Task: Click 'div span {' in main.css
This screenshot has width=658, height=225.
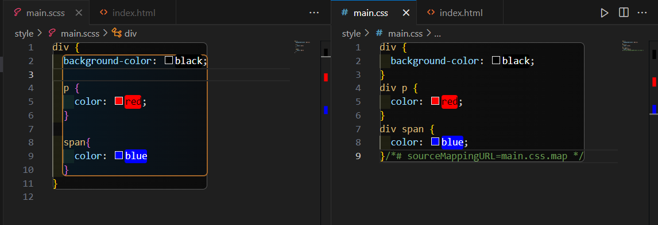Action: coord(408,129)
